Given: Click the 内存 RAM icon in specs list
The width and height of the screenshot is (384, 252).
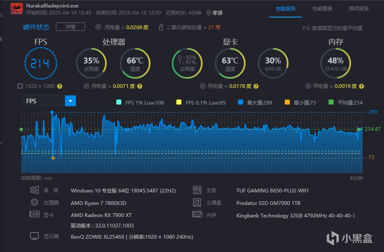Looking at the screenshot, I should pyautogui.click(x=197, y=215).
